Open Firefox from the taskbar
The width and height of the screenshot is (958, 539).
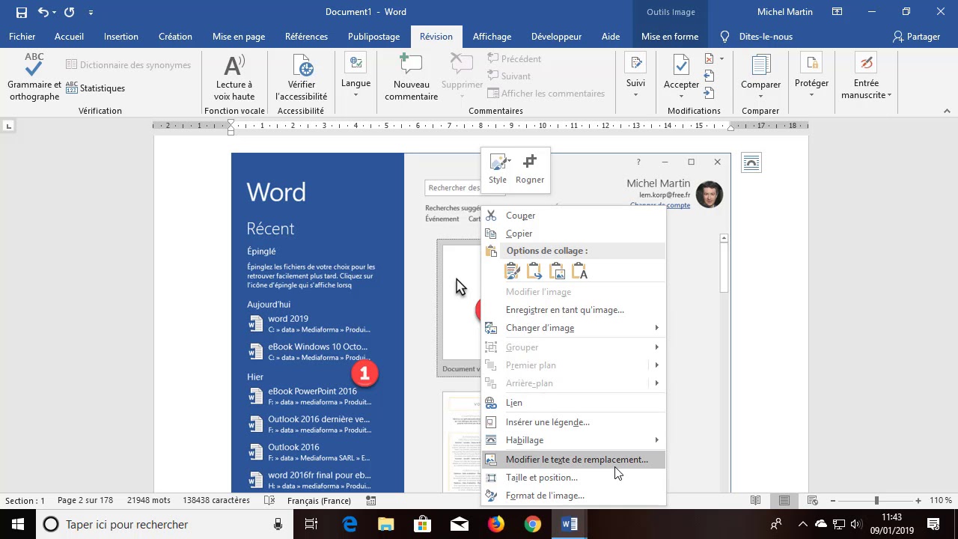click(496, 525)
